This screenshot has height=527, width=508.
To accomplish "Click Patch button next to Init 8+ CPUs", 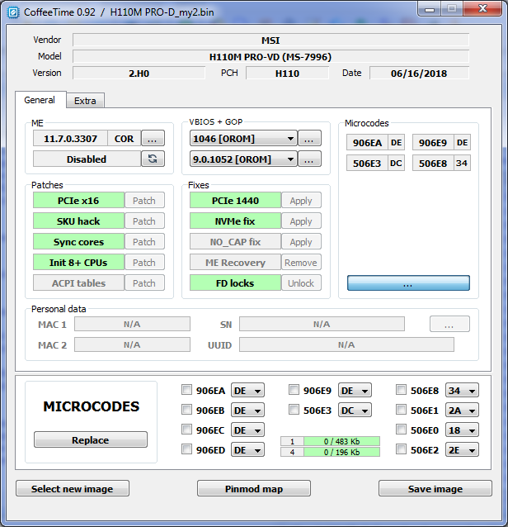I will 144,262.
